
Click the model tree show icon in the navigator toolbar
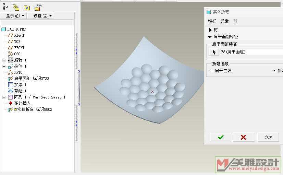(x=5, y=7)
